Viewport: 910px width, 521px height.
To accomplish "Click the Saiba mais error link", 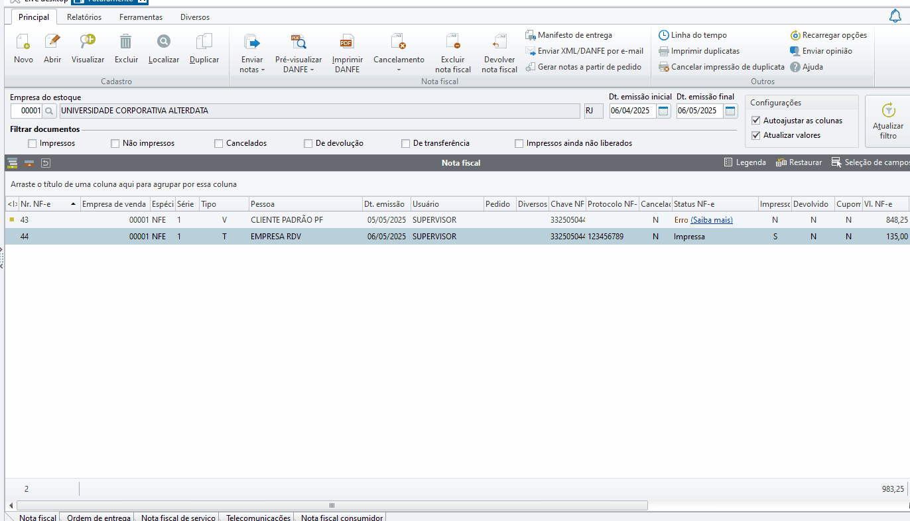I will point(712,220).
